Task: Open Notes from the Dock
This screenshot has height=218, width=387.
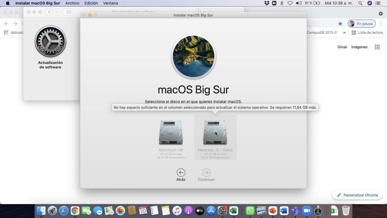Action: (166, 211)
